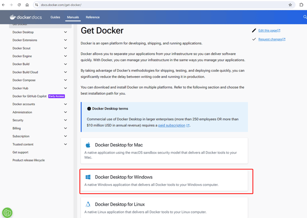Screen dimensions: 307x218
Task: Expand the Docker Desktop sidebar section
Action: point(66,33)
